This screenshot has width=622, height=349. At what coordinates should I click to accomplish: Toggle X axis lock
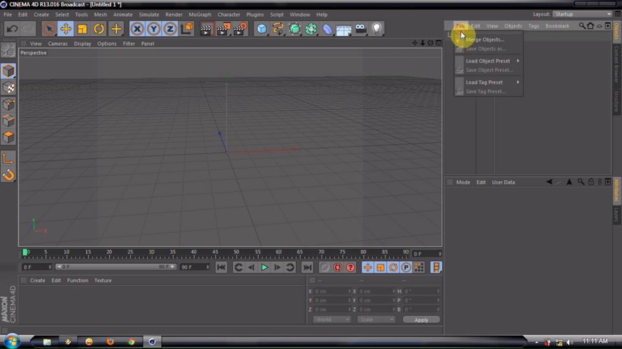pyautogui.click(x=137, y=29)
